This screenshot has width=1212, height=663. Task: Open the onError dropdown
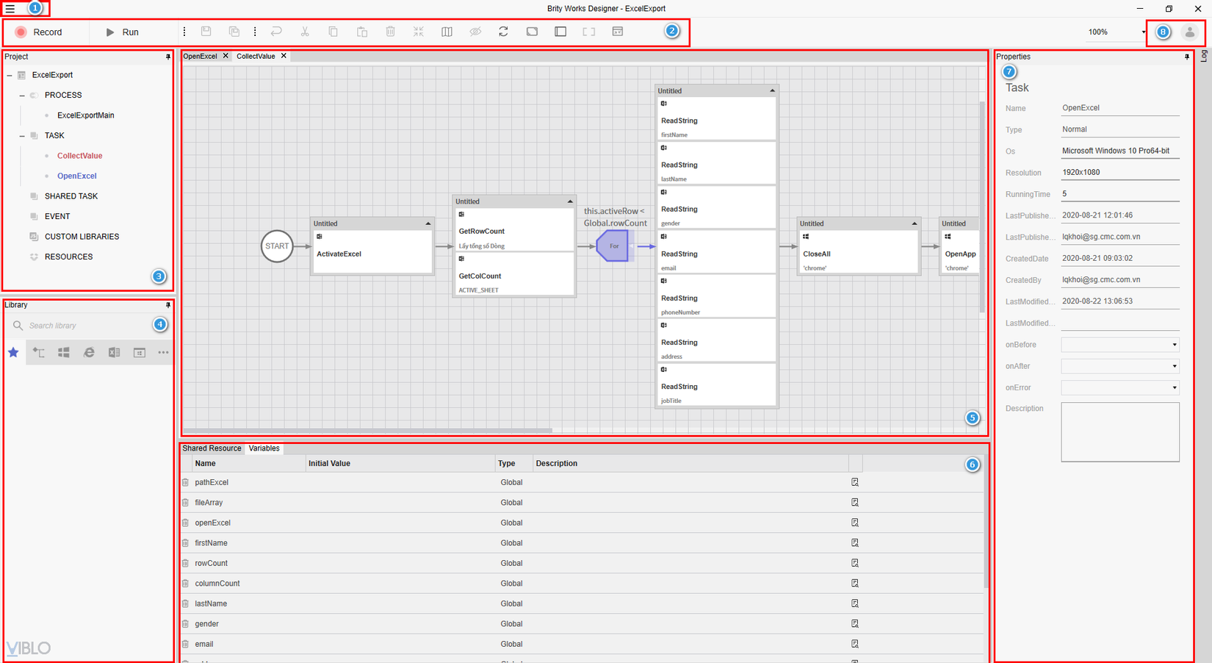[1120, 387]
